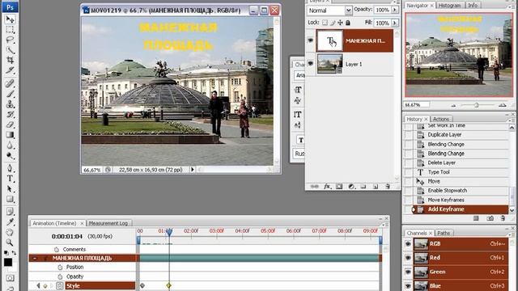Viewport: 518px width, 291px height.
Task: Click the History panel delete state trash icon
Action: (503, 218)
